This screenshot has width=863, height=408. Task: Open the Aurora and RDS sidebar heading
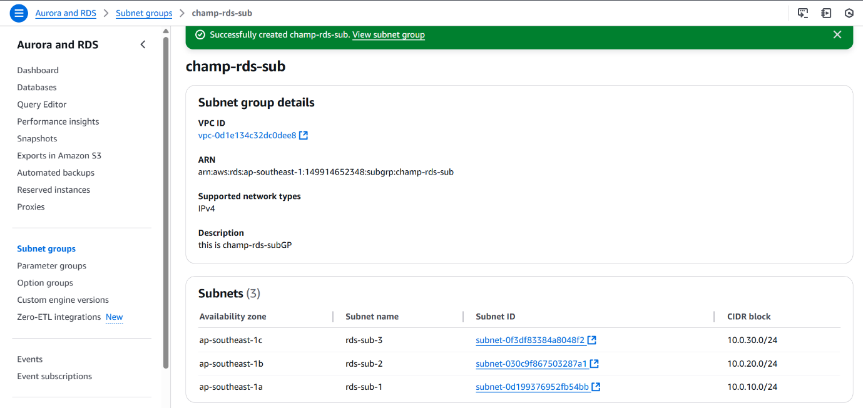click(x=58, y=45)
